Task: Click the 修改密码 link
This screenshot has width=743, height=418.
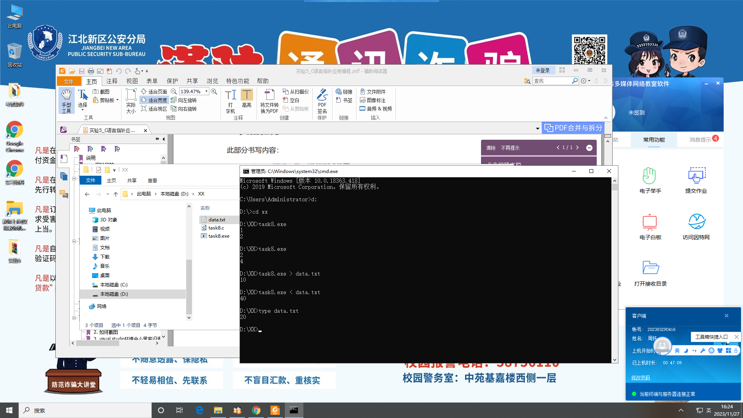Action: tap(640, 378)
